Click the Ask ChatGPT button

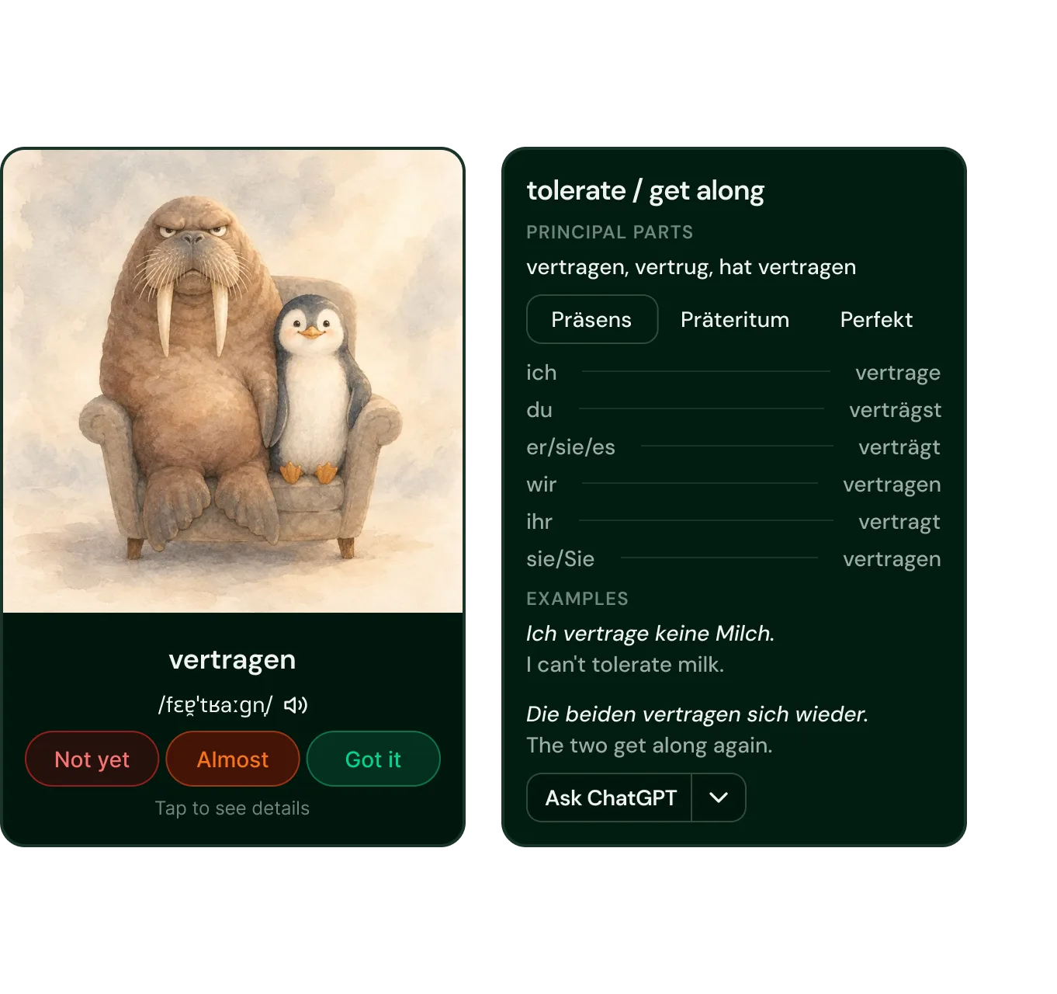(610, 798)
